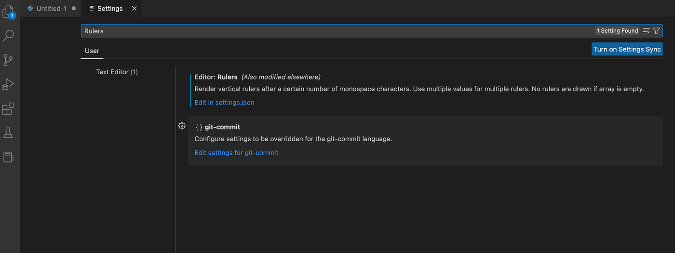Viewport: 675px width, 253px height.
Task: Open the Search view in activity bar
Action: click(8, 36)
